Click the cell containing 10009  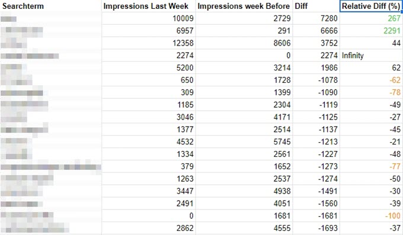[149, 18]
